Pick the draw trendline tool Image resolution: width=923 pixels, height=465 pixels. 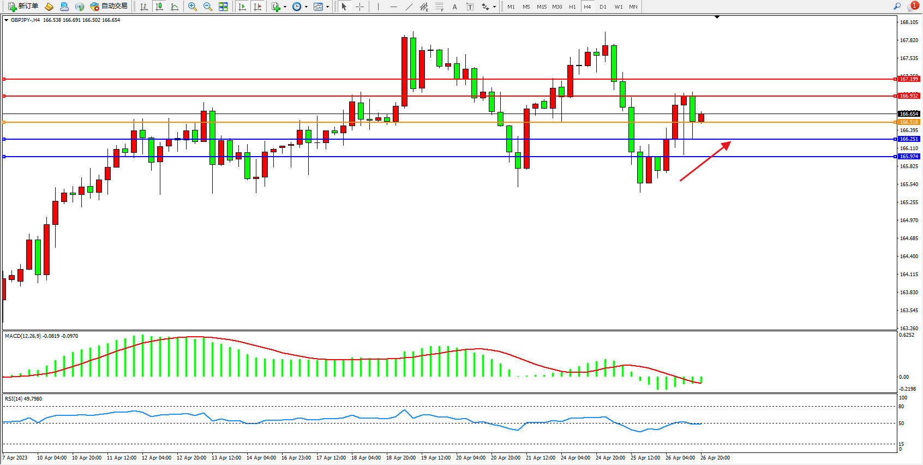click(x=409, y=7)
